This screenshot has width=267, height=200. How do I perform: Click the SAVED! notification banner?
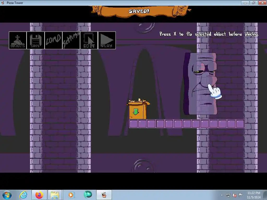pos(141,11)
